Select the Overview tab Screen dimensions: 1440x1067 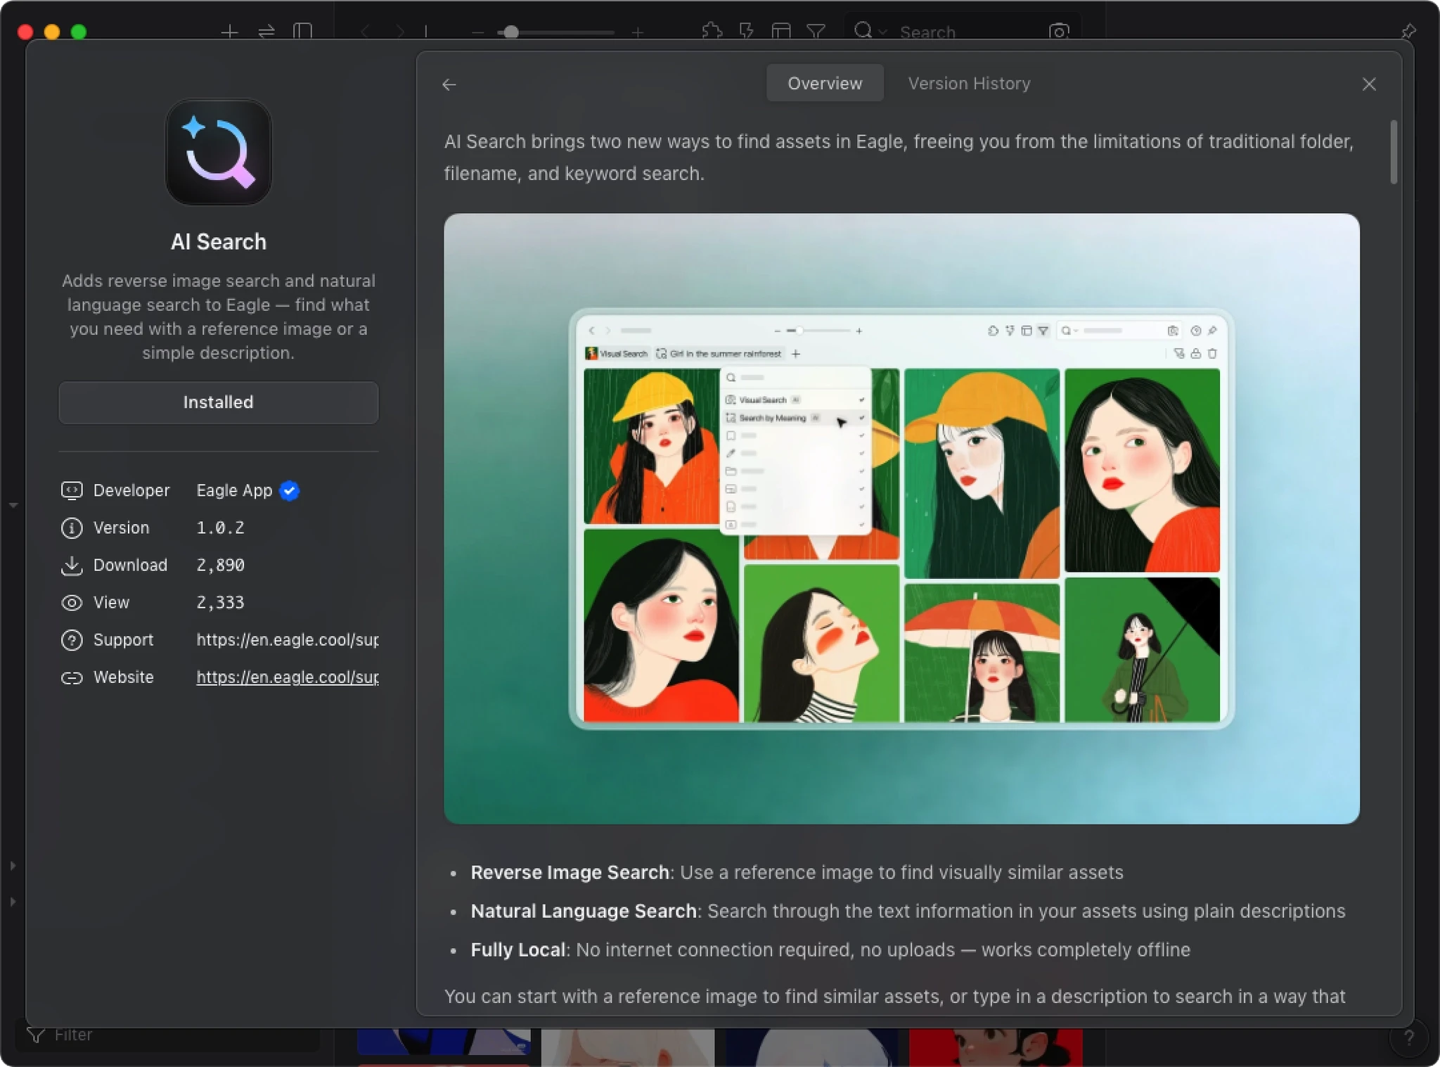[824, 84]
